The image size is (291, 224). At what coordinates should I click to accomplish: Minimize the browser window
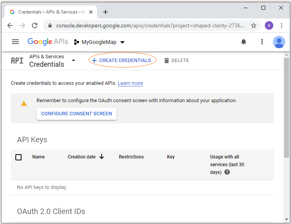click(246, 8)
